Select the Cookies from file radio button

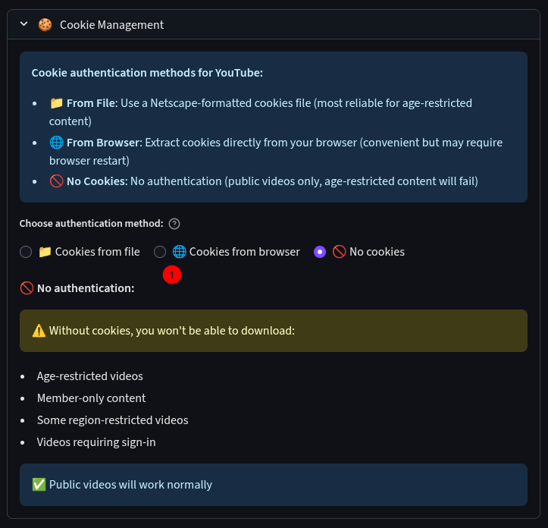point(26,252)
